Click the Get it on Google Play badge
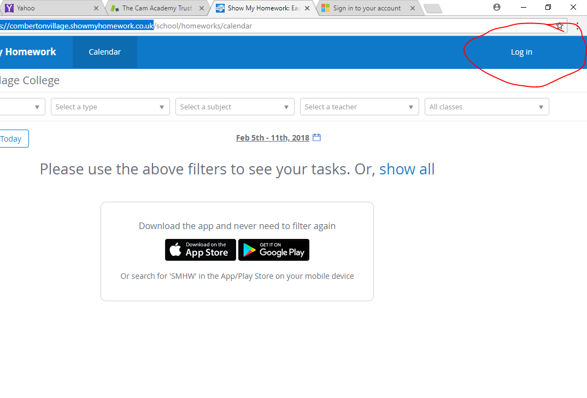Screen dimensions: 587x398 click(274, 250)
